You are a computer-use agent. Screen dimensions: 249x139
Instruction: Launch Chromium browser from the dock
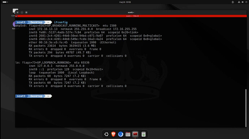[121, 134]
